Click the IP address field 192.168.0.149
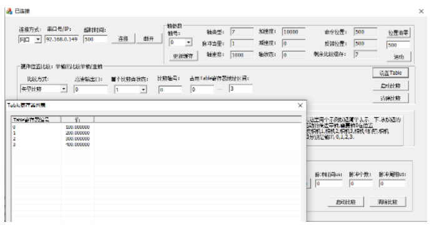 [x=62, y=39]
